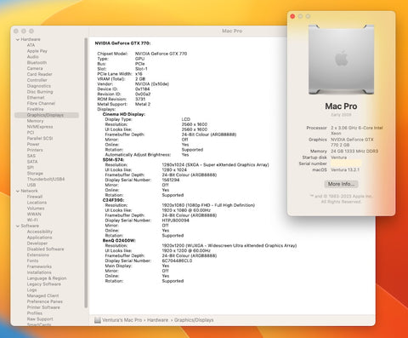This screenshot has height=338, width=408.
Task: Open Diagnostics in Hardware list
Action: click(39, 86)
